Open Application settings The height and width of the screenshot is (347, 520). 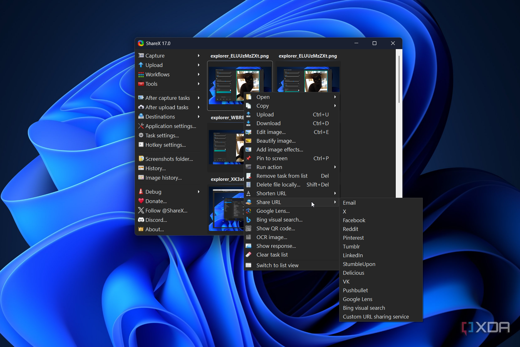(x=171, y=126)
